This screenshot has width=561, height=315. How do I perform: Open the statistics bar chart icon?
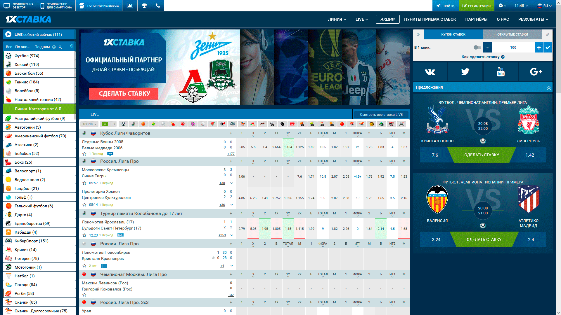pos(130,6)
